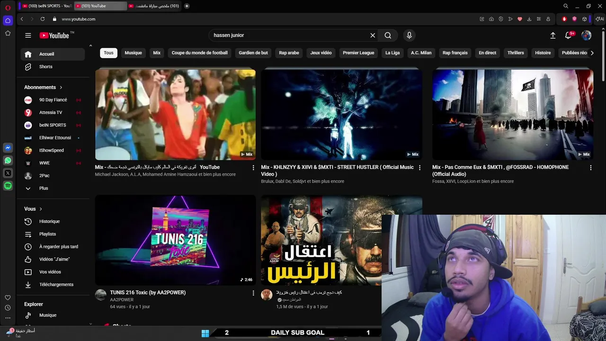This screenshot has width=606, height=341.
Task: Open the Opera menu logo
Action: [x=8, y=8]
